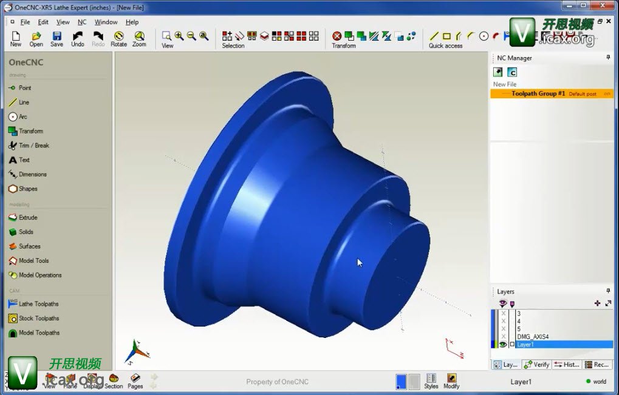Select Toolpath Group #1 row
The height and width of the screenshot is (395, 619).
coord(552,94)
